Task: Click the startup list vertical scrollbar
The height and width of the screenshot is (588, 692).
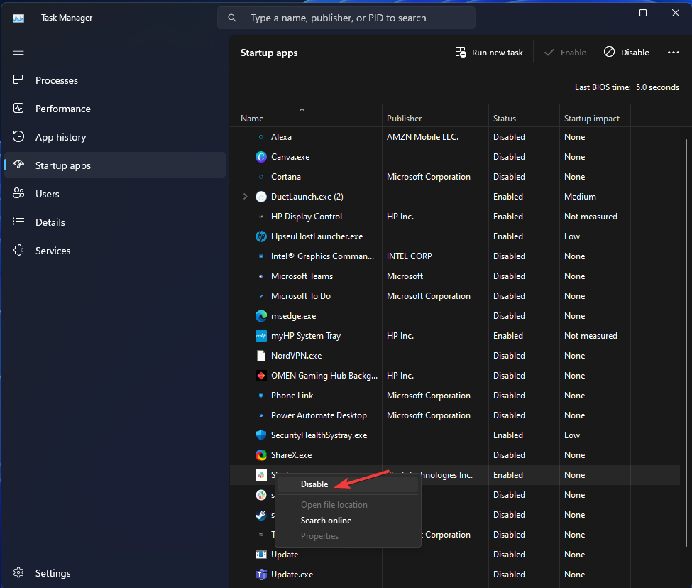Action: click(686, 342)
